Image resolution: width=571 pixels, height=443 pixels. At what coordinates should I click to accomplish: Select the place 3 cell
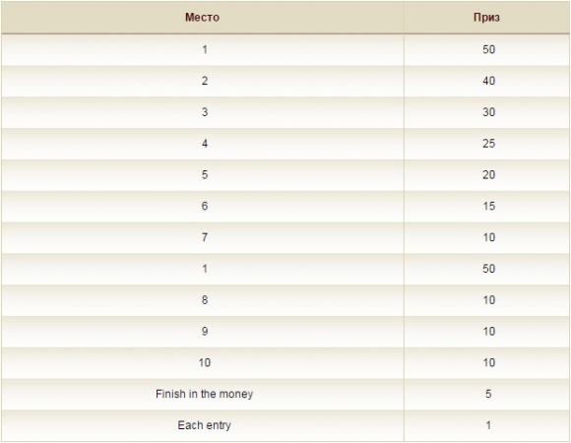point(205,112)
